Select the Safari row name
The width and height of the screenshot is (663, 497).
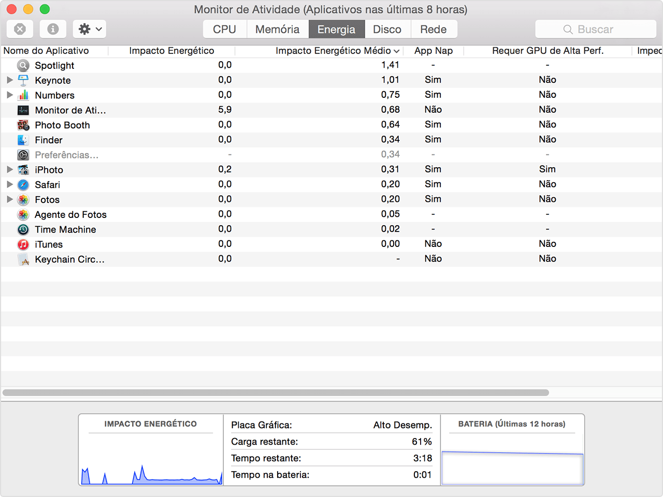(47, 185)
